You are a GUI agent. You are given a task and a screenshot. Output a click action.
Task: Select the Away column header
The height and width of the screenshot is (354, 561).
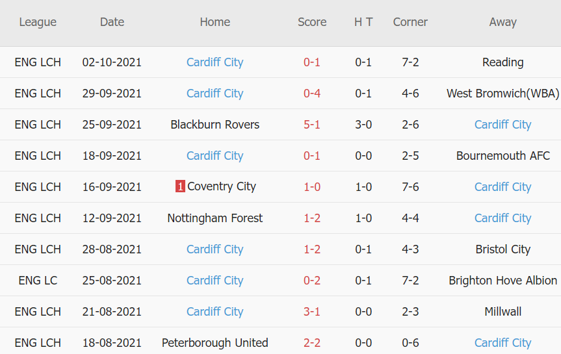click(502, 22)
